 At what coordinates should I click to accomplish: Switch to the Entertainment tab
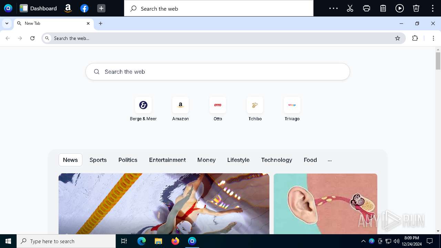tap(167, 160)
